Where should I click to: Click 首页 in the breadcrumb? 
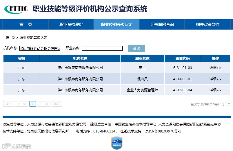10,38
